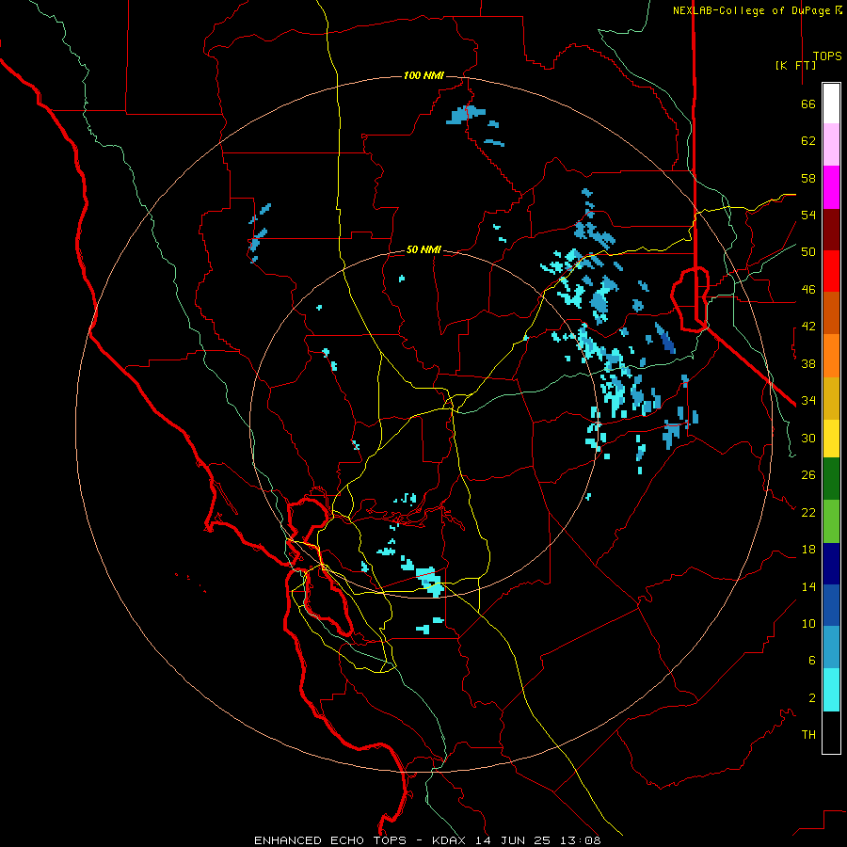Image resolution: width=847 pixels, height=847 pixels.
Task: Click the Lake Tahoe red outline
Action: point(691,298)
